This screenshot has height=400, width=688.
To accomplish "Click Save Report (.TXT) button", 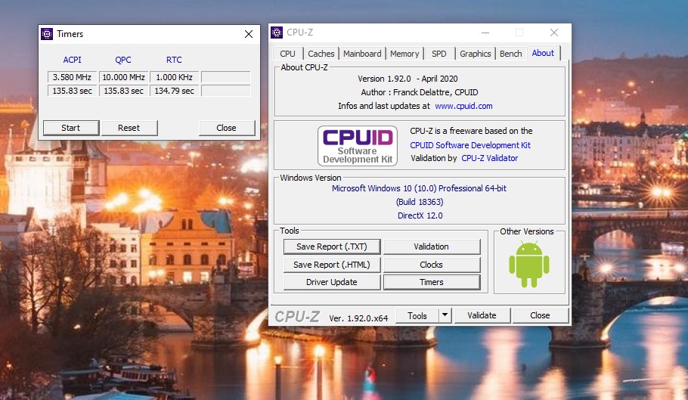I will [332, 247].
